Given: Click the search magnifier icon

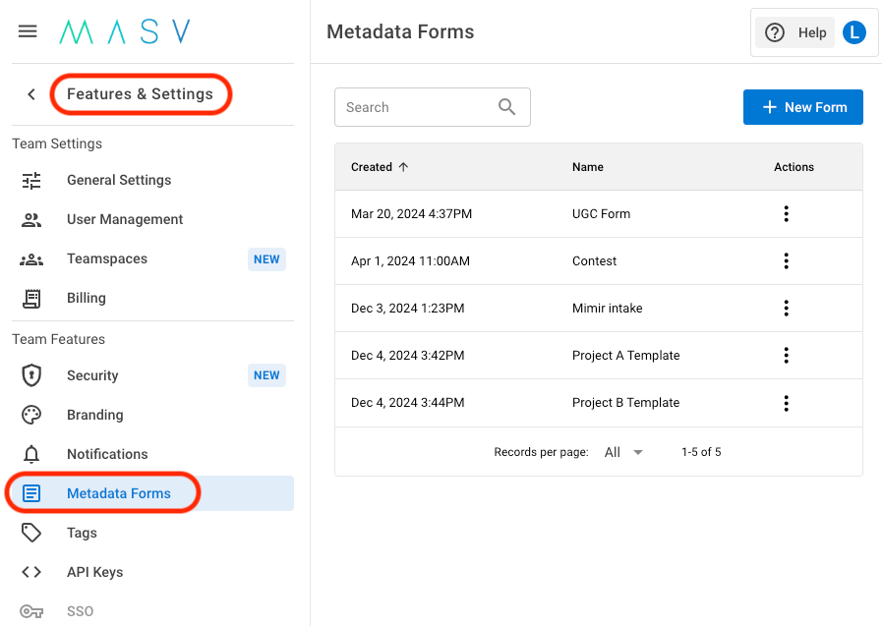Looking at the screenshot, I should 506,107.
